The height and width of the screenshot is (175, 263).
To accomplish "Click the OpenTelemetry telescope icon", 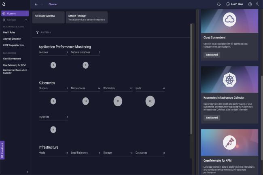I will 229,143.
